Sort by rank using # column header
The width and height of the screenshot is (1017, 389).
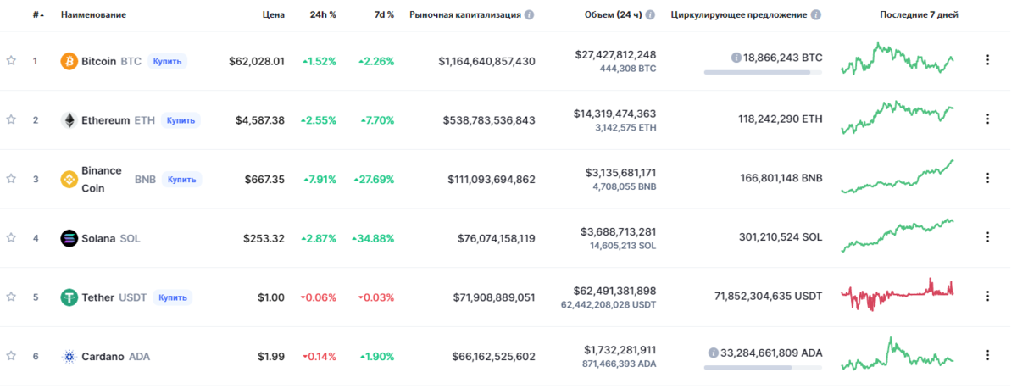coord(38,15)
